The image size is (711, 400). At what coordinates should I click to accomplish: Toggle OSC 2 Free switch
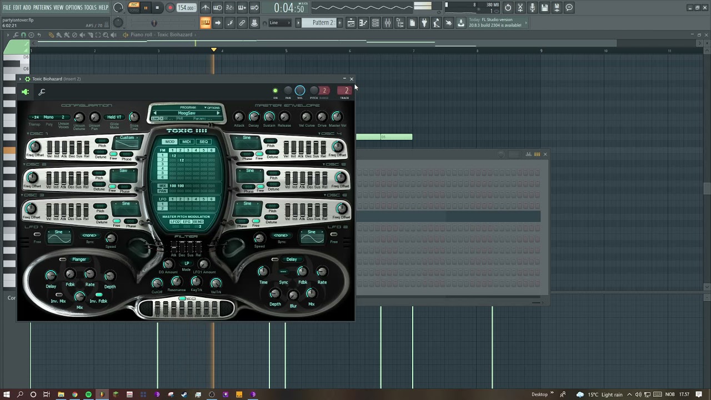click(x=112, y=186)
